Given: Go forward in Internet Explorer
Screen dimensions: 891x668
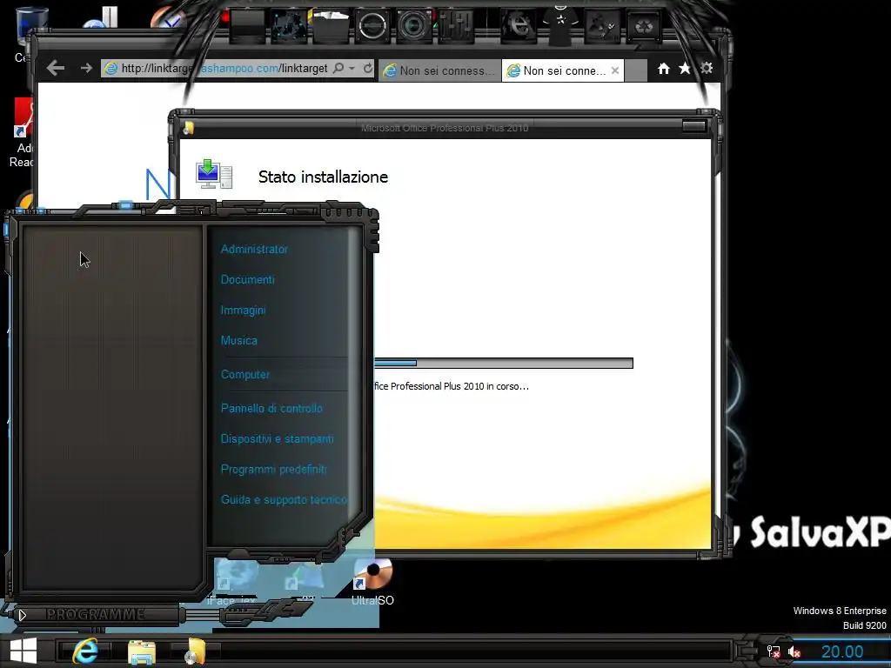Looking at the screenshot, I should [x=86, y=68].
